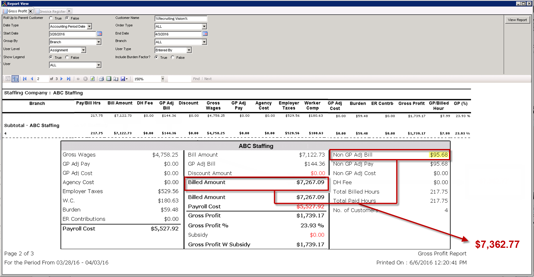Close the Gross Profit tab with X
Screen dimensions: 534x277
(30, 11)
